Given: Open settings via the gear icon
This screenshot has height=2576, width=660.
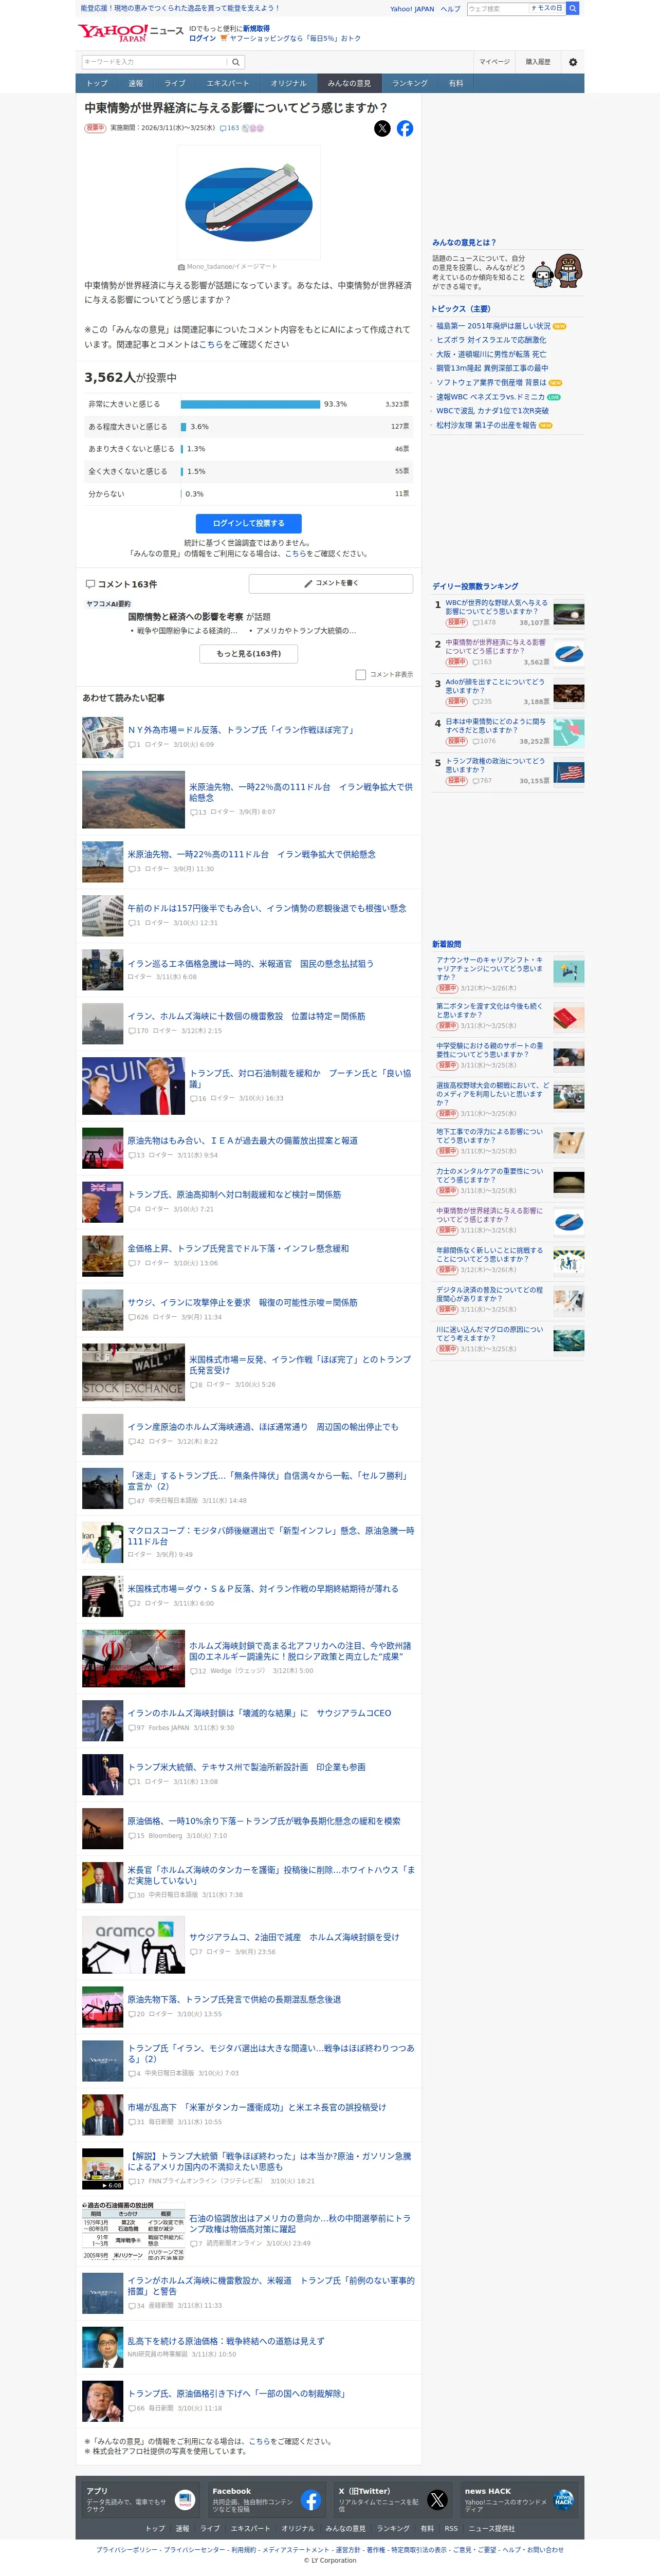Looking at the screenshot, I should 573,62.
